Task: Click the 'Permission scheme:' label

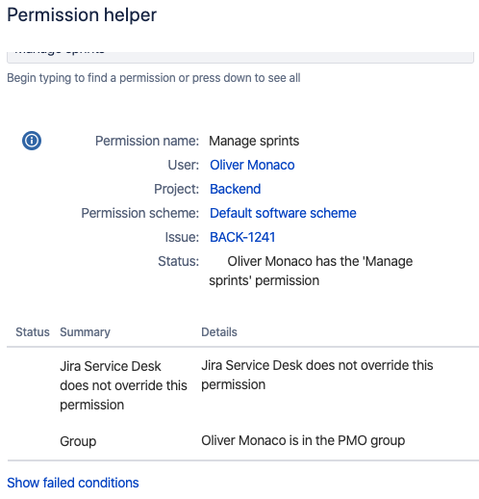Action: (x=139, y=213)
